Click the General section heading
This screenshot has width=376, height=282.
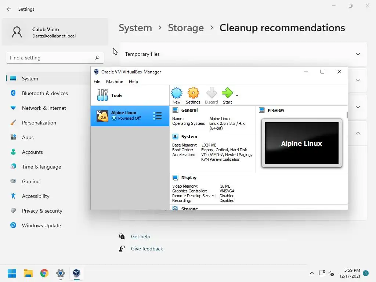[x=189, y=110]
